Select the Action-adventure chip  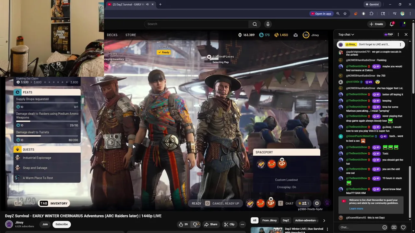pyautogui.click(x=306, y=220)
